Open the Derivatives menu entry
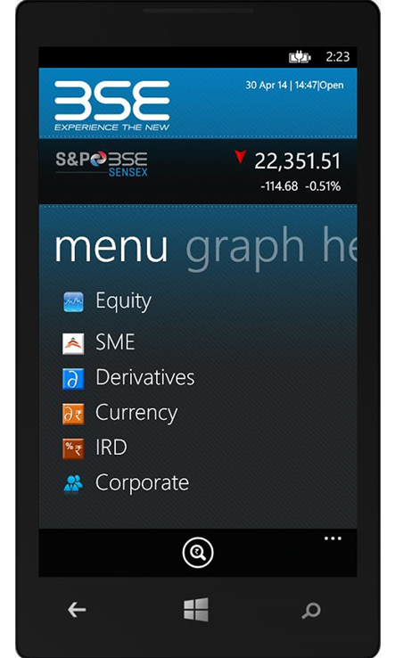Viewport: 395px width, 658px height. point(145,377)
